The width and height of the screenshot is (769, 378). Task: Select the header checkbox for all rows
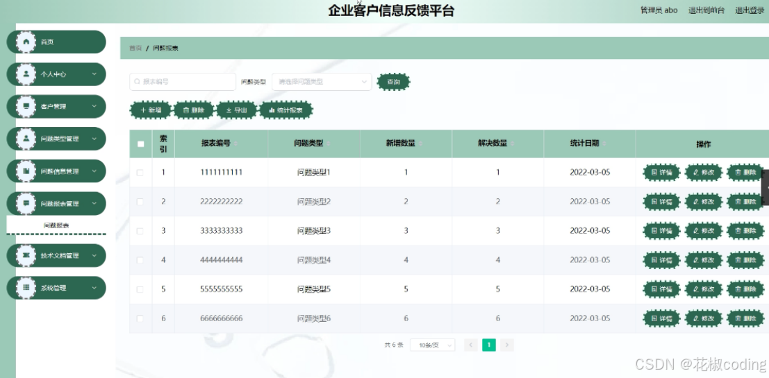(141, 144)
